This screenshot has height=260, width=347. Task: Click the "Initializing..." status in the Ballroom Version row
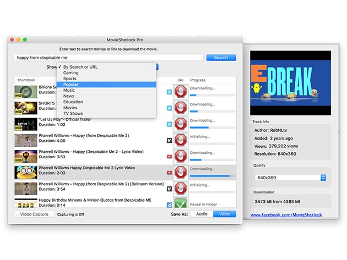(200, 185)
